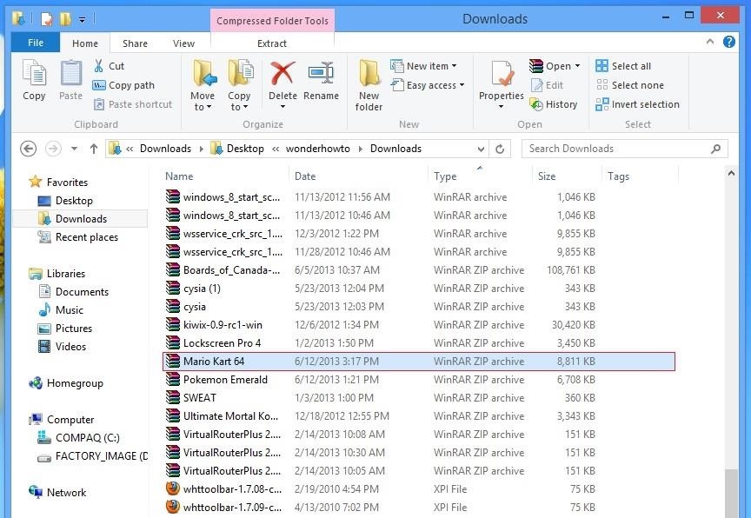Viewport: 751px width, 518px height.
Task: Customize Quick Access Toolbar dropdown
Action: coord(82,20)
